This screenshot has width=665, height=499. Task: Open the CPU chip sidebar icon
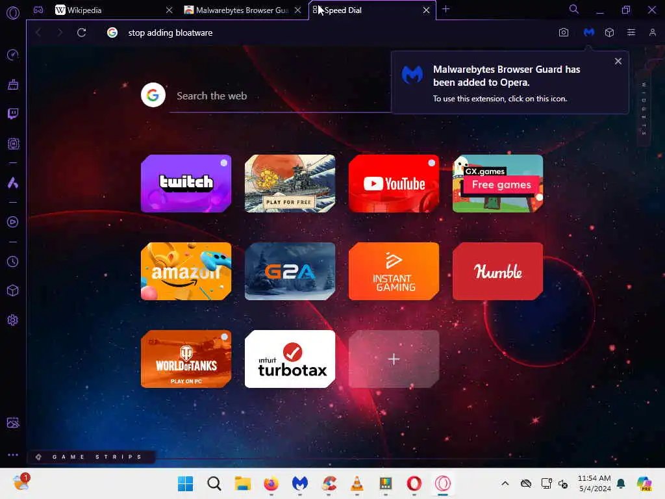(13, 144)
